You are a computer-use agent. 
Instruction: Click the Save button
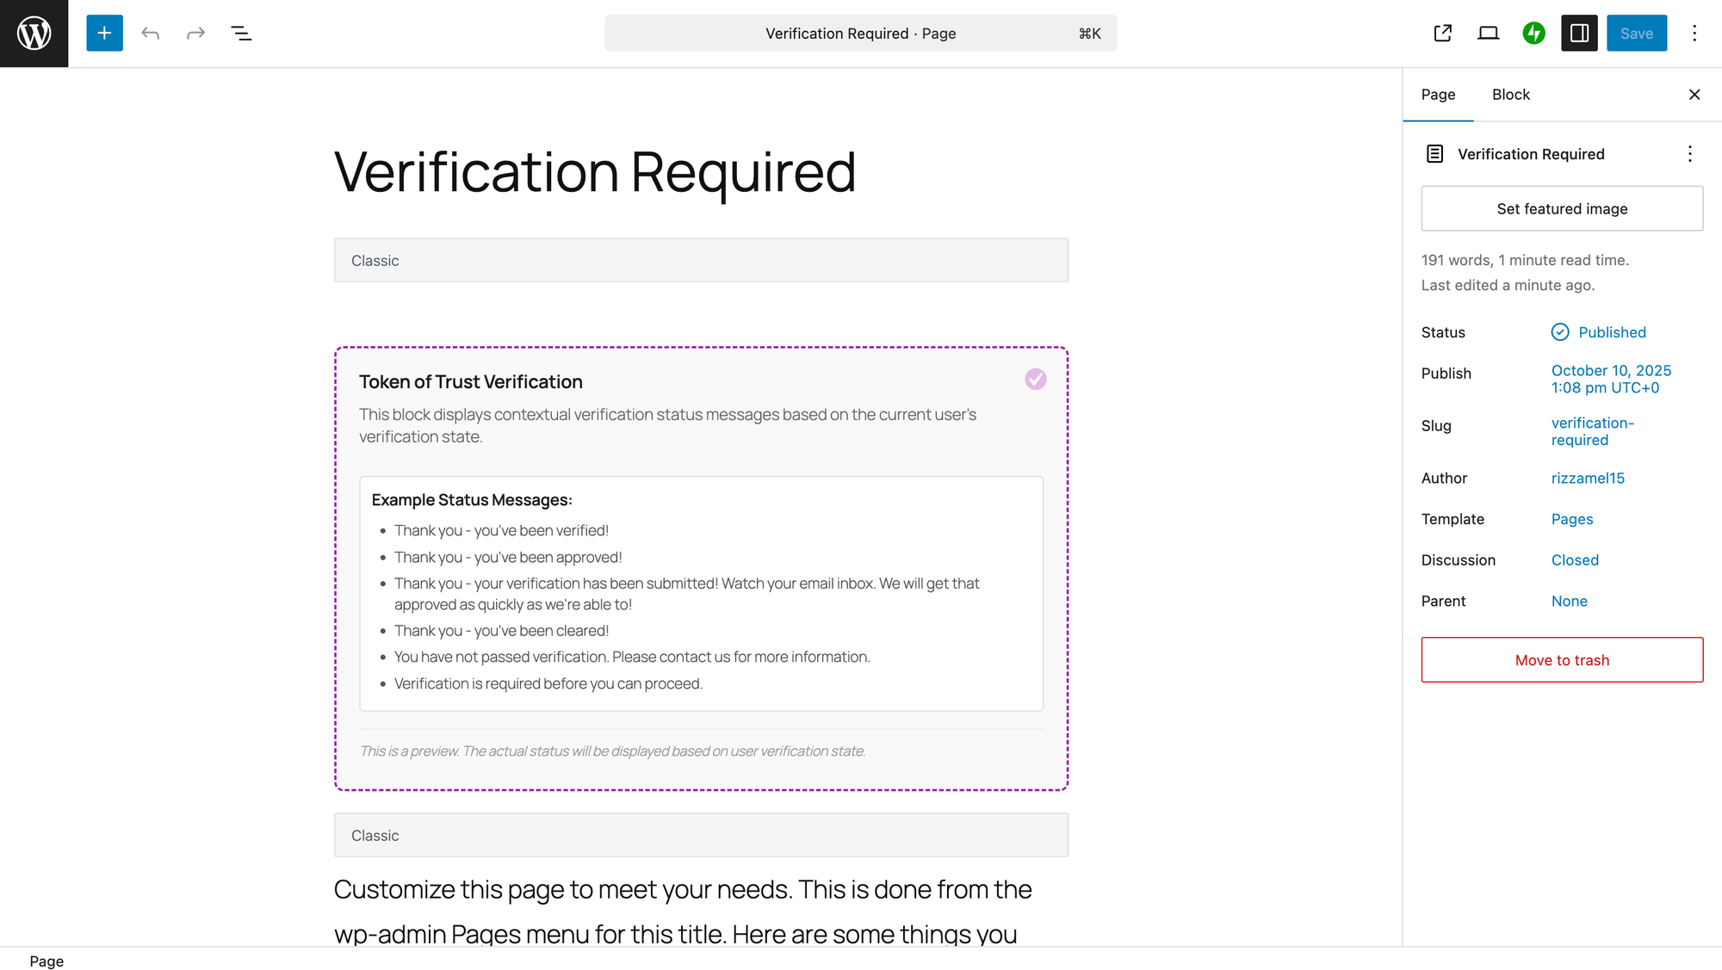(x=1636, y=34)
